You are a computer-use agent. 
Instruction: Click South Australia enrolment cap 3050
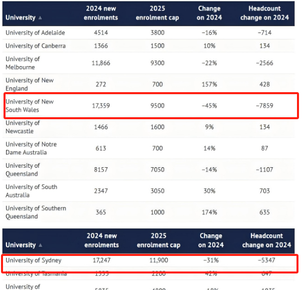pyautogui.click(x=158, y=191)
